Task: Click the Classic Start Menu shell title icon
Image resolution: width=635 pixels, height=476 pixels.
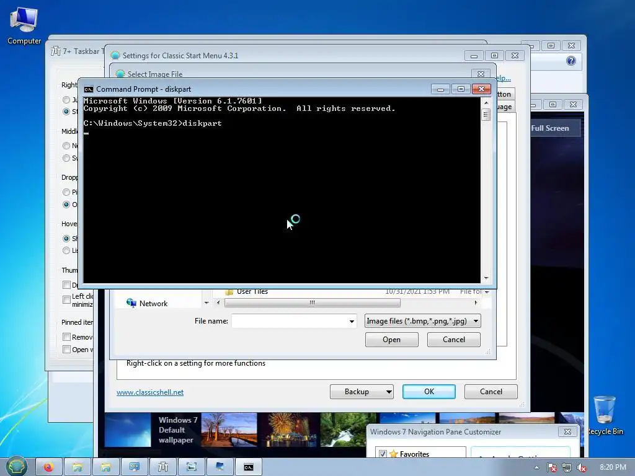Action: (115, 55)
